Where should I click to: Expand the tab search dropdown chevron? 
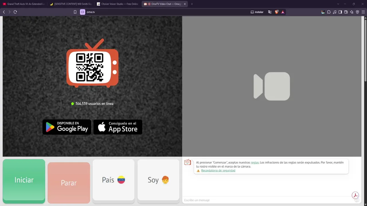click(x=338, y=4)
